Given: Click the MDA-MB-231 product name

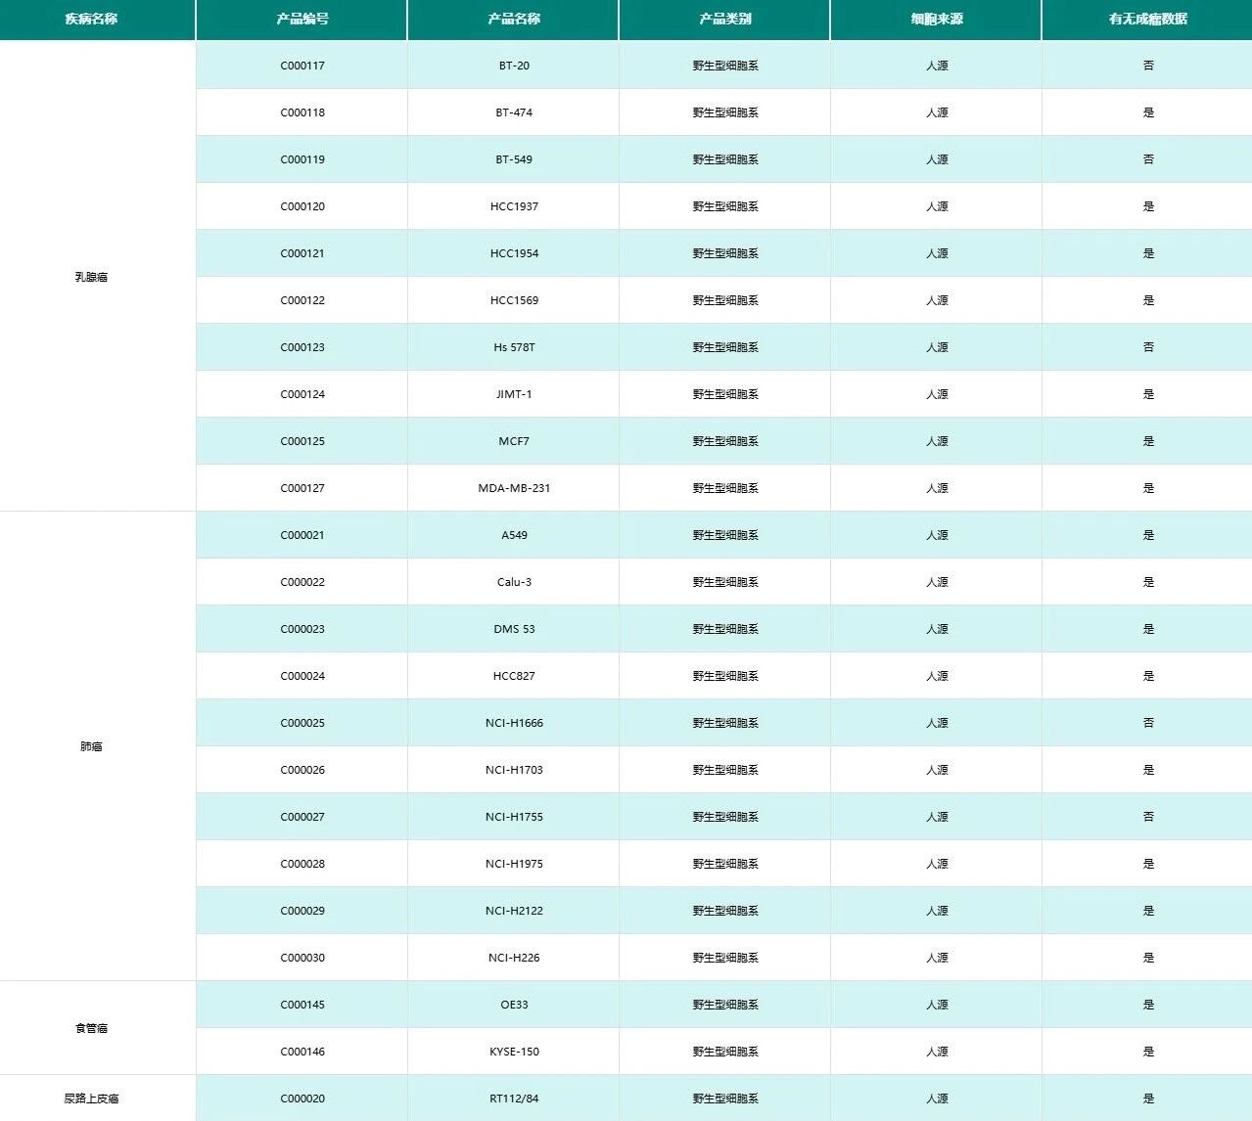Looking at the screenshot, I should tap(514, 488).
